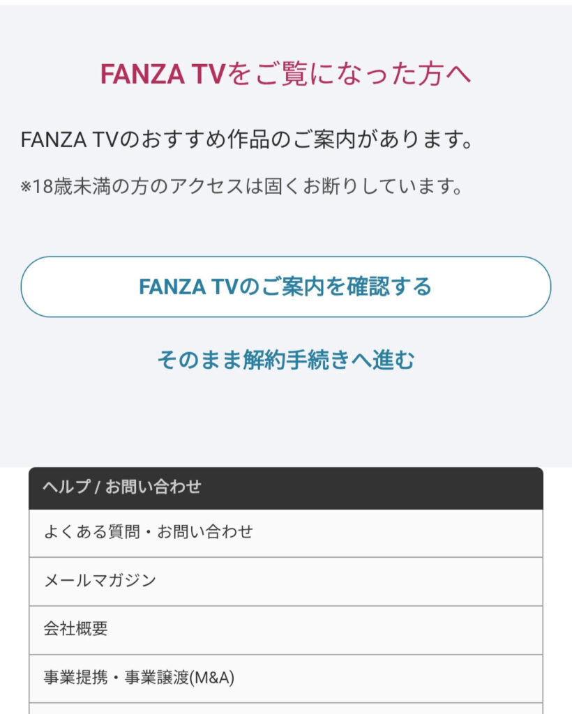Screen dimensions: 572x714
Task: Click the FANZA TVをご覧になった方へ heading
Action: pos(285,74)
